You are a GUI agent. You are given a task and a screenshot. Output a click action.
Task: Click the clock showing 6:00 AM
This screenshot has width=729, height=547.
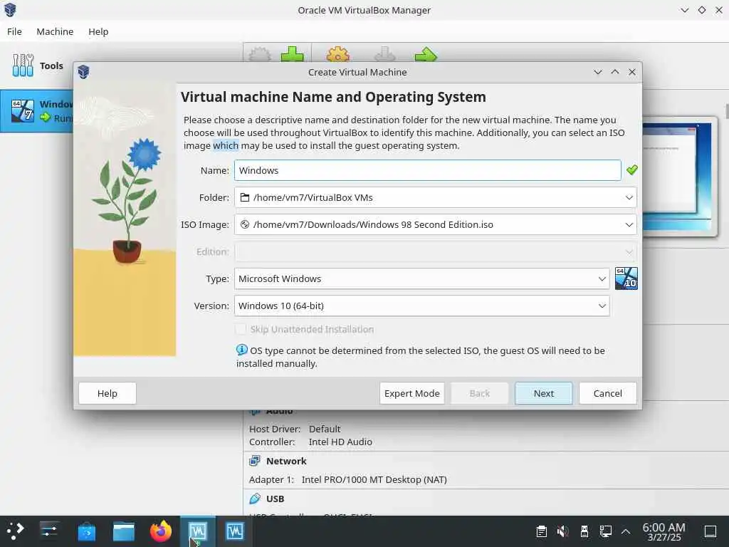point(664,531)
